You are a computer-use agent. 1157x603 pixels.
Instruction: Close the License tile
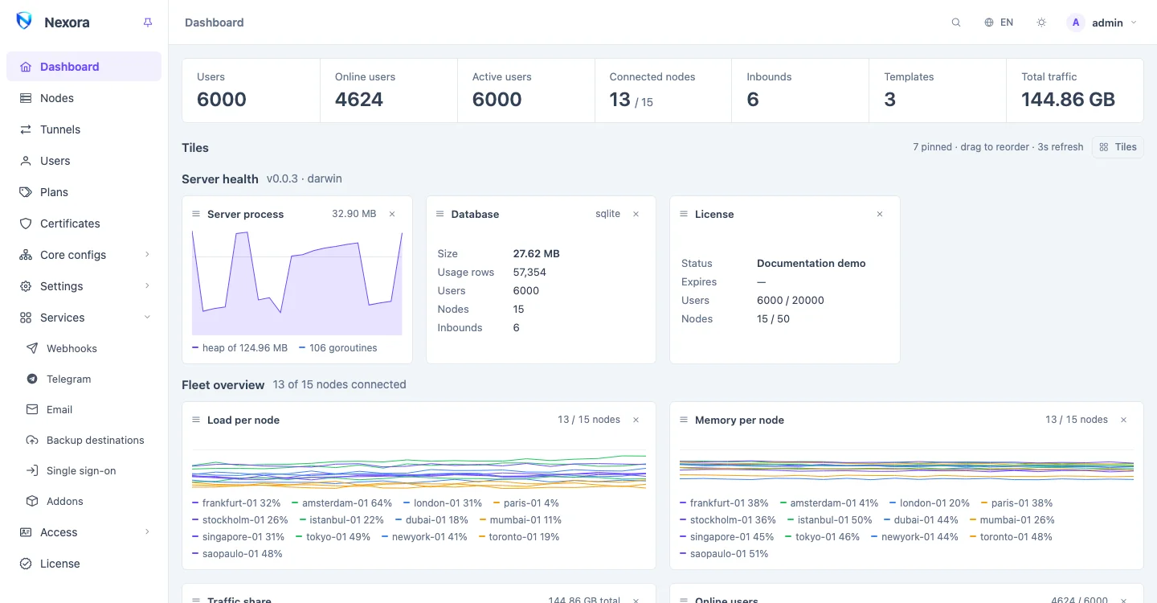(880, 214)
